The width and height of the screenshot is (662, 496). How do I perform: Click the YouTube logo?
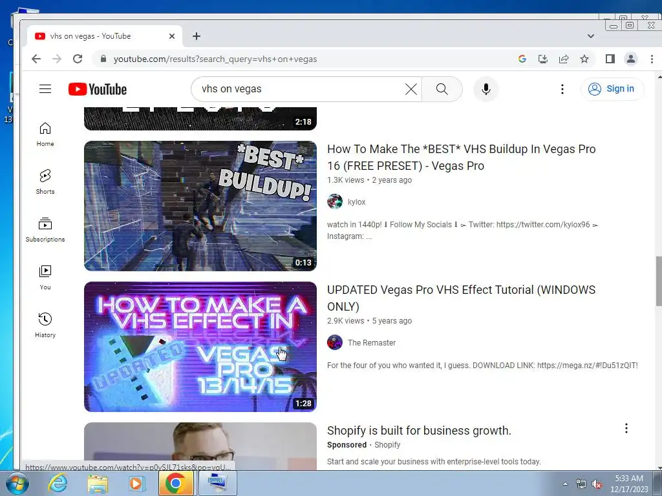coord(98,89)
